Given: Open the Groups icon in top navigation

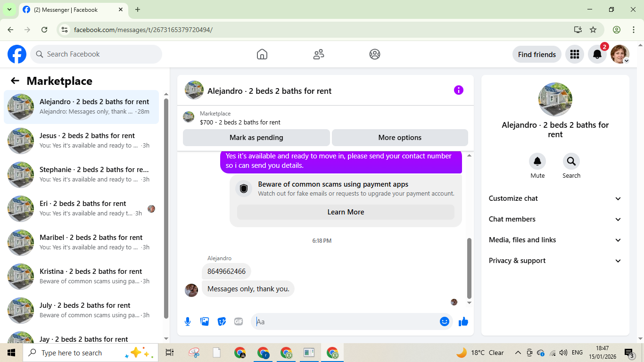Looking at the screenshot, I should (375, 54).
